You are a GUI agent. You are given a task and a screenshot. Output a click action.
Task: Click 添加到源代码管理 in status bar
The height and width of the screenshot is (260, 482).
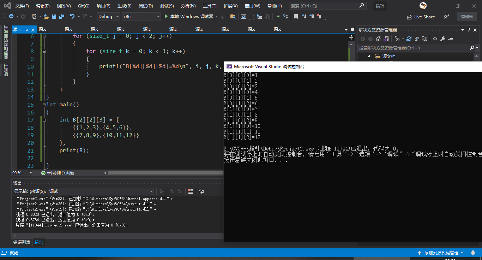tap(441, 253)
